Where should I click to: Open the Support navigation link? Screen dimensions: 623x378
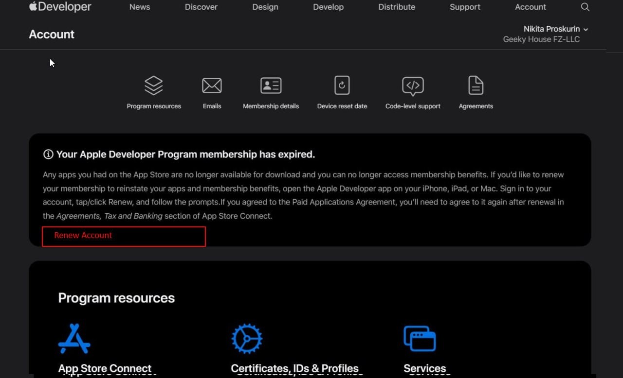pyautogui.click(x=465, y=7)
